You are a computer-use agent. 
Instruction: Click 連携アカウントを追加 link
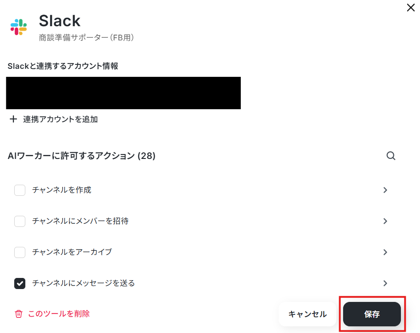pyautogui.click(x=60, y=119)
